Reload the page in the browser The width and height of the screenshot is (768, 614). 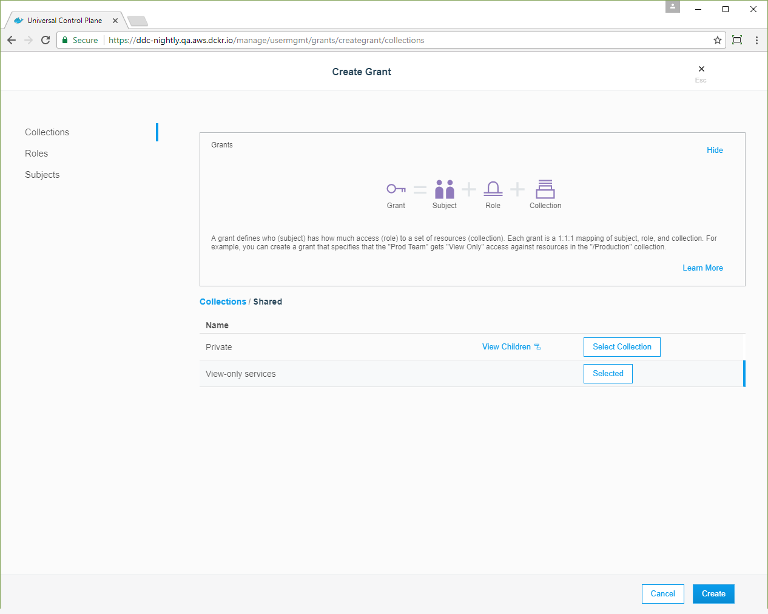click(45, 40)
